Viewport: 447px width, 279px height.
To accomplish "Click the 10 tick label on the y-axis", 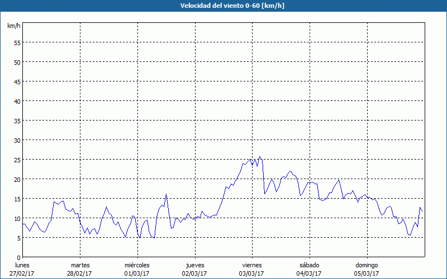I will coord(17,218).
